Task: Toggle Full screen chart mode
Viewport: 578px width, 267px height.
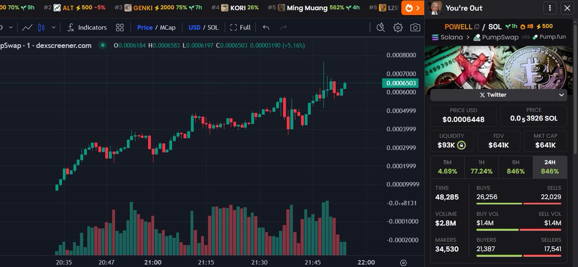Action: (x=240, y=27)
